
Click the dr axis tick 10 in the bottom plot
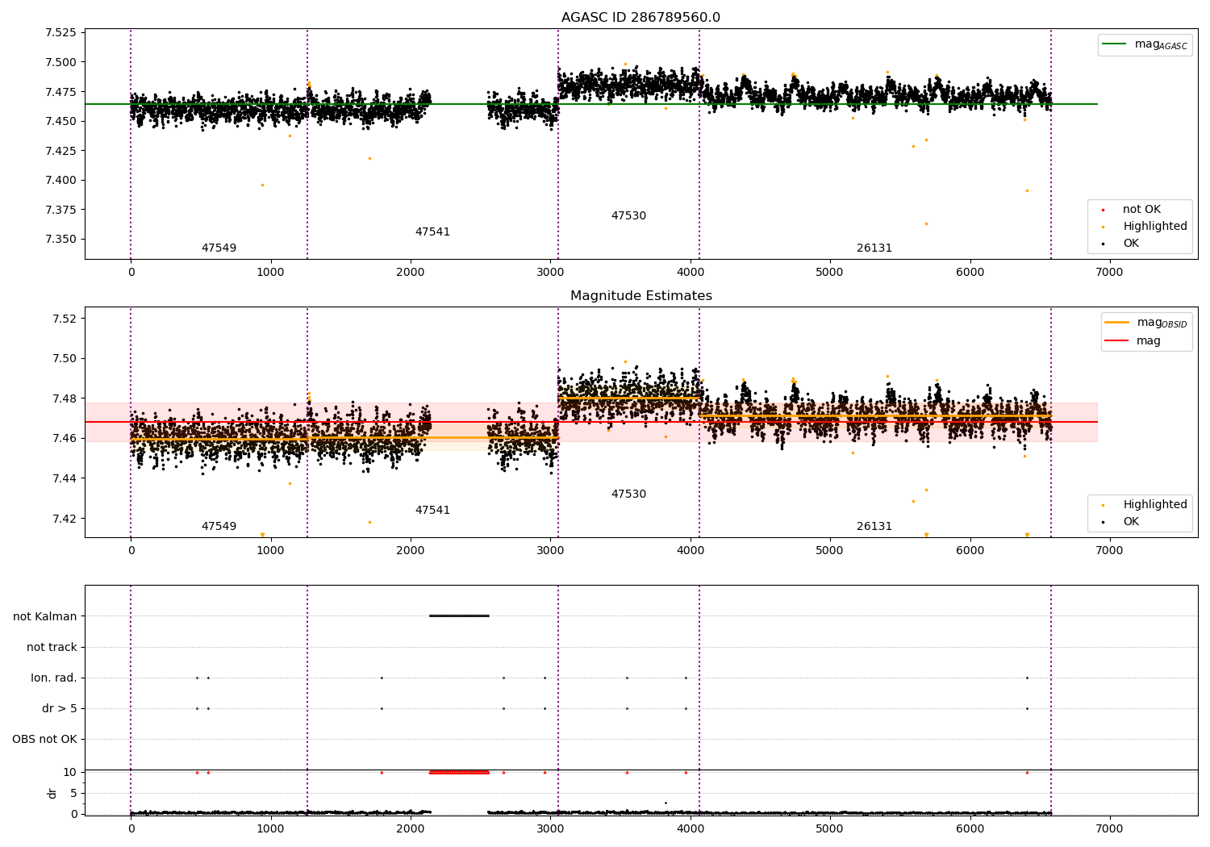(70, 772)
